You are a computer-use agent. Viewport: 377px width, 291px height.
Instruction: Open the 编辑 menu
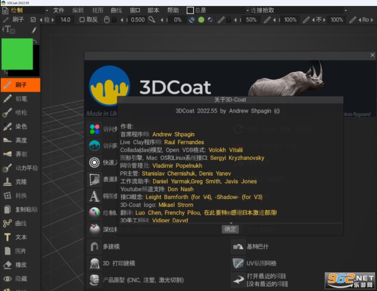78,10
